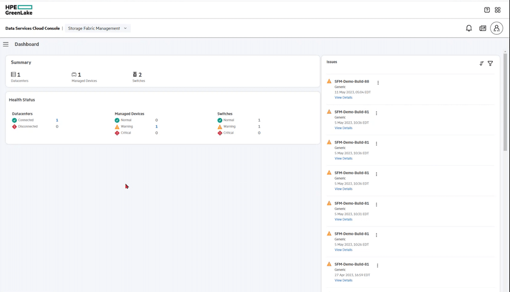View Details of 27 Apr 2023 issue
Image resolution: width=510 pixels, height=292 pixels.
click(344, 280)
